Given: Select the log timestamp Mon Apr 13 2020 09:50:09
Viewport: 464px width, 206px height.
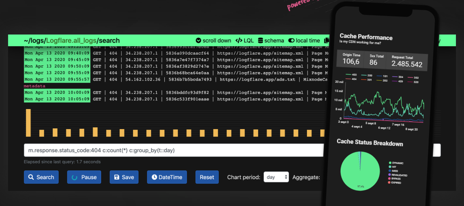Looking at the screenshot, I should [57, 66].
